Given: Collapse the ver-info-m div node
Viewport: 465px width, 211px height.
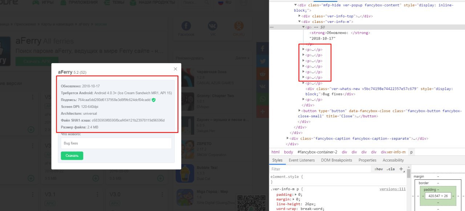Looking at the screenshot, I should (x=299, y=22).
